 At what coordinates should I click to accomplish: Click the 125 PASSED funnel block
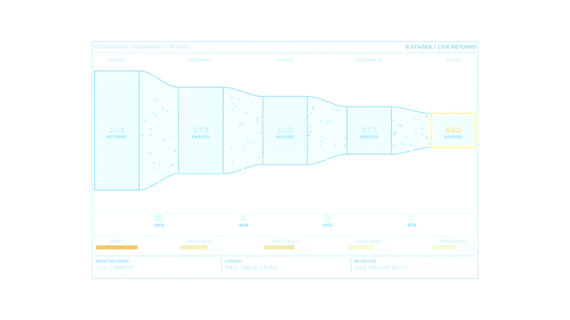[x=285, y=131]
